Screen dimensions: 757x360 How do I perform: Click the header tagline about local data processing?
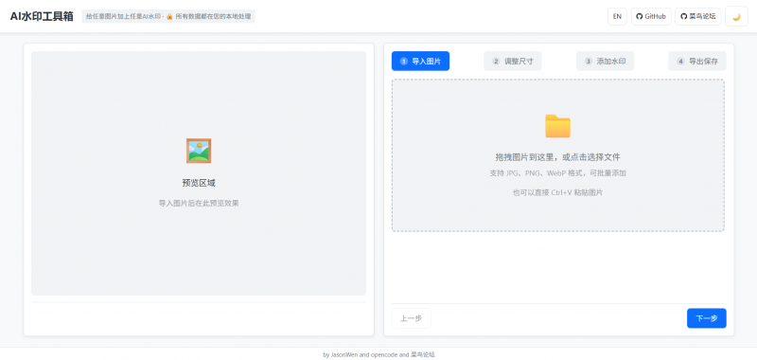tap(168, 16)
